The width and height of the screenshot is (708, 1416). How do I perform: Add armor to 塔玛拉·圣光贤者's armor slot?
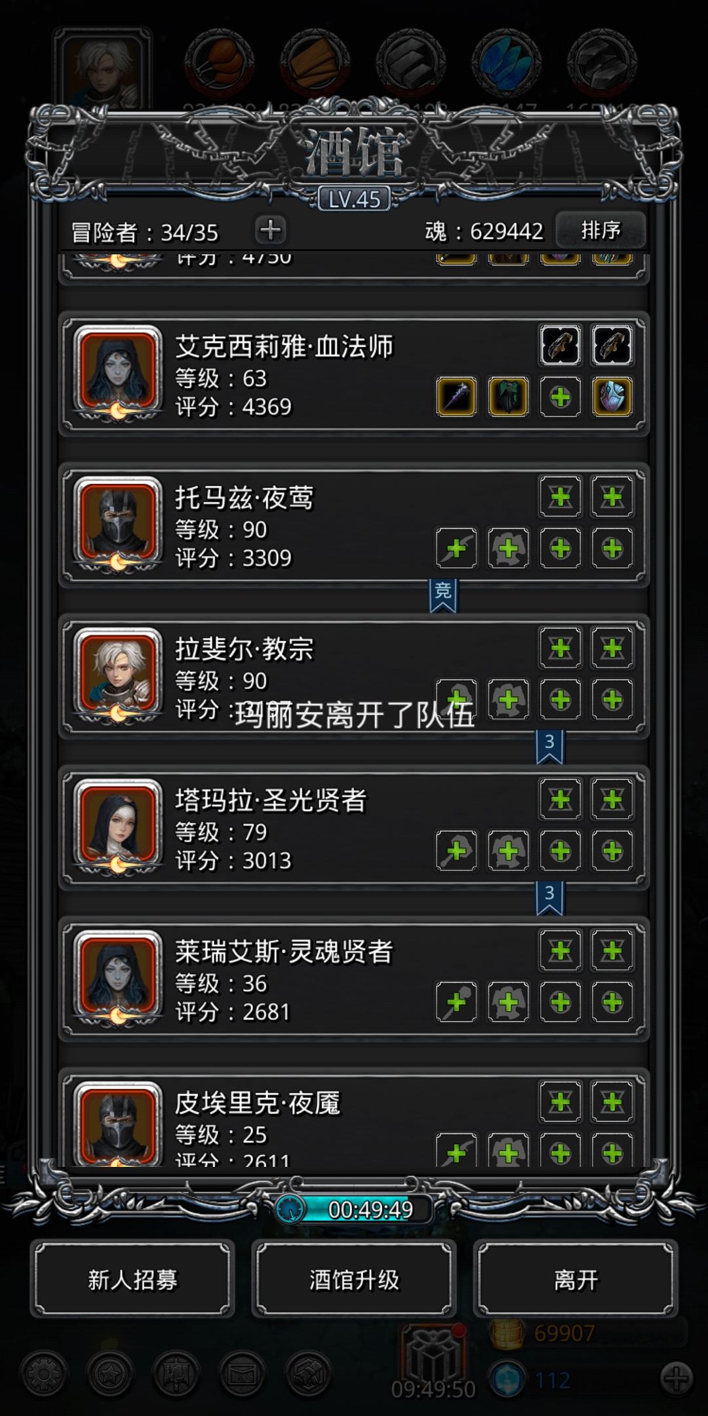click(x=508, y=851)
